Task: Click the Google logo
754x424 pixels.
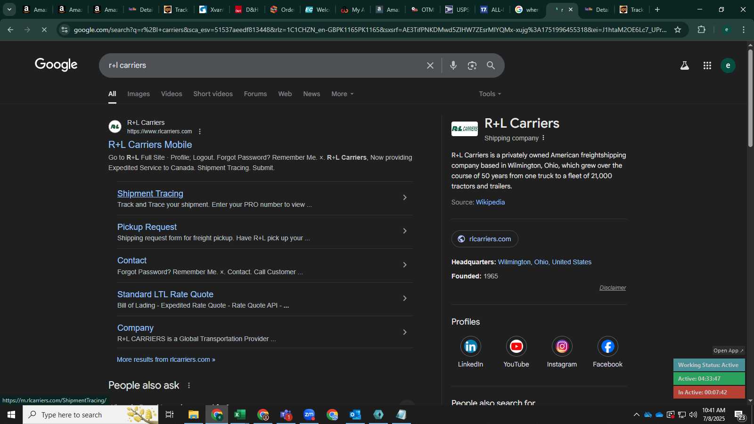Action: point(56,65)
